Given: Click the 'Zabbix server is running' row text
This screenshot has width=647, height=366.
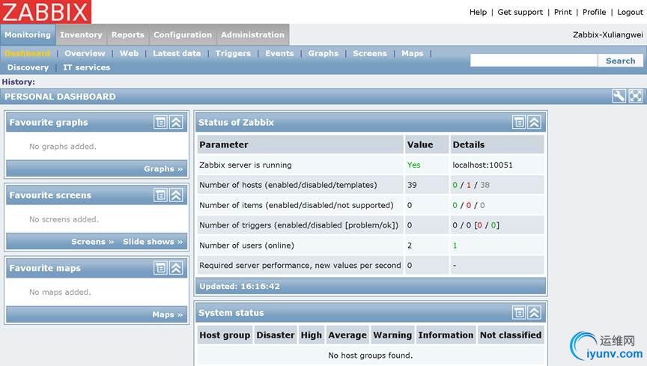Looking at the screenshot, I should (246, 165).
